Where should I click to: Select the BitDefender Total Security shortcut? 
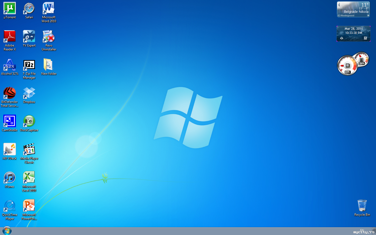10,97
